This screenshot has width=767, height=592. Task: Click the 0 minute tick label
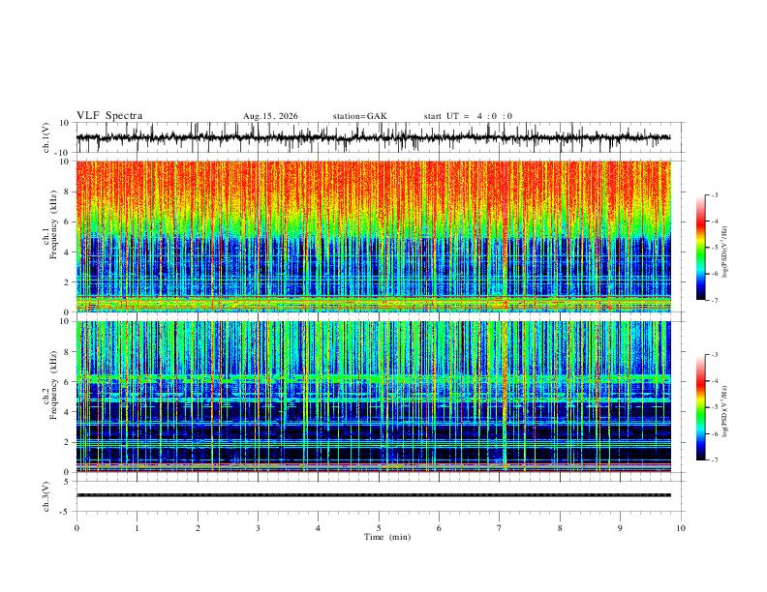77,528
